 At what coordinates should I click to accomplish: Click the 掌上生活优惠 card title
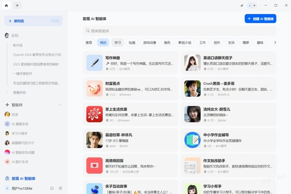click(x=116, y=109)
